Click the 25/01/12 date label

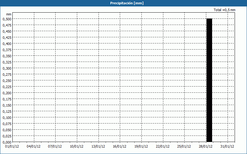pyautogui.click(x=184, y=147)
